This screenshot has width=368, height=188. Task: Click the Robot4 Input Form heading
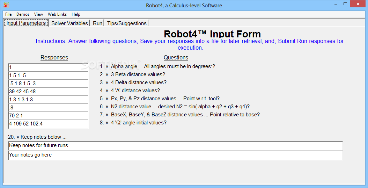212,34
